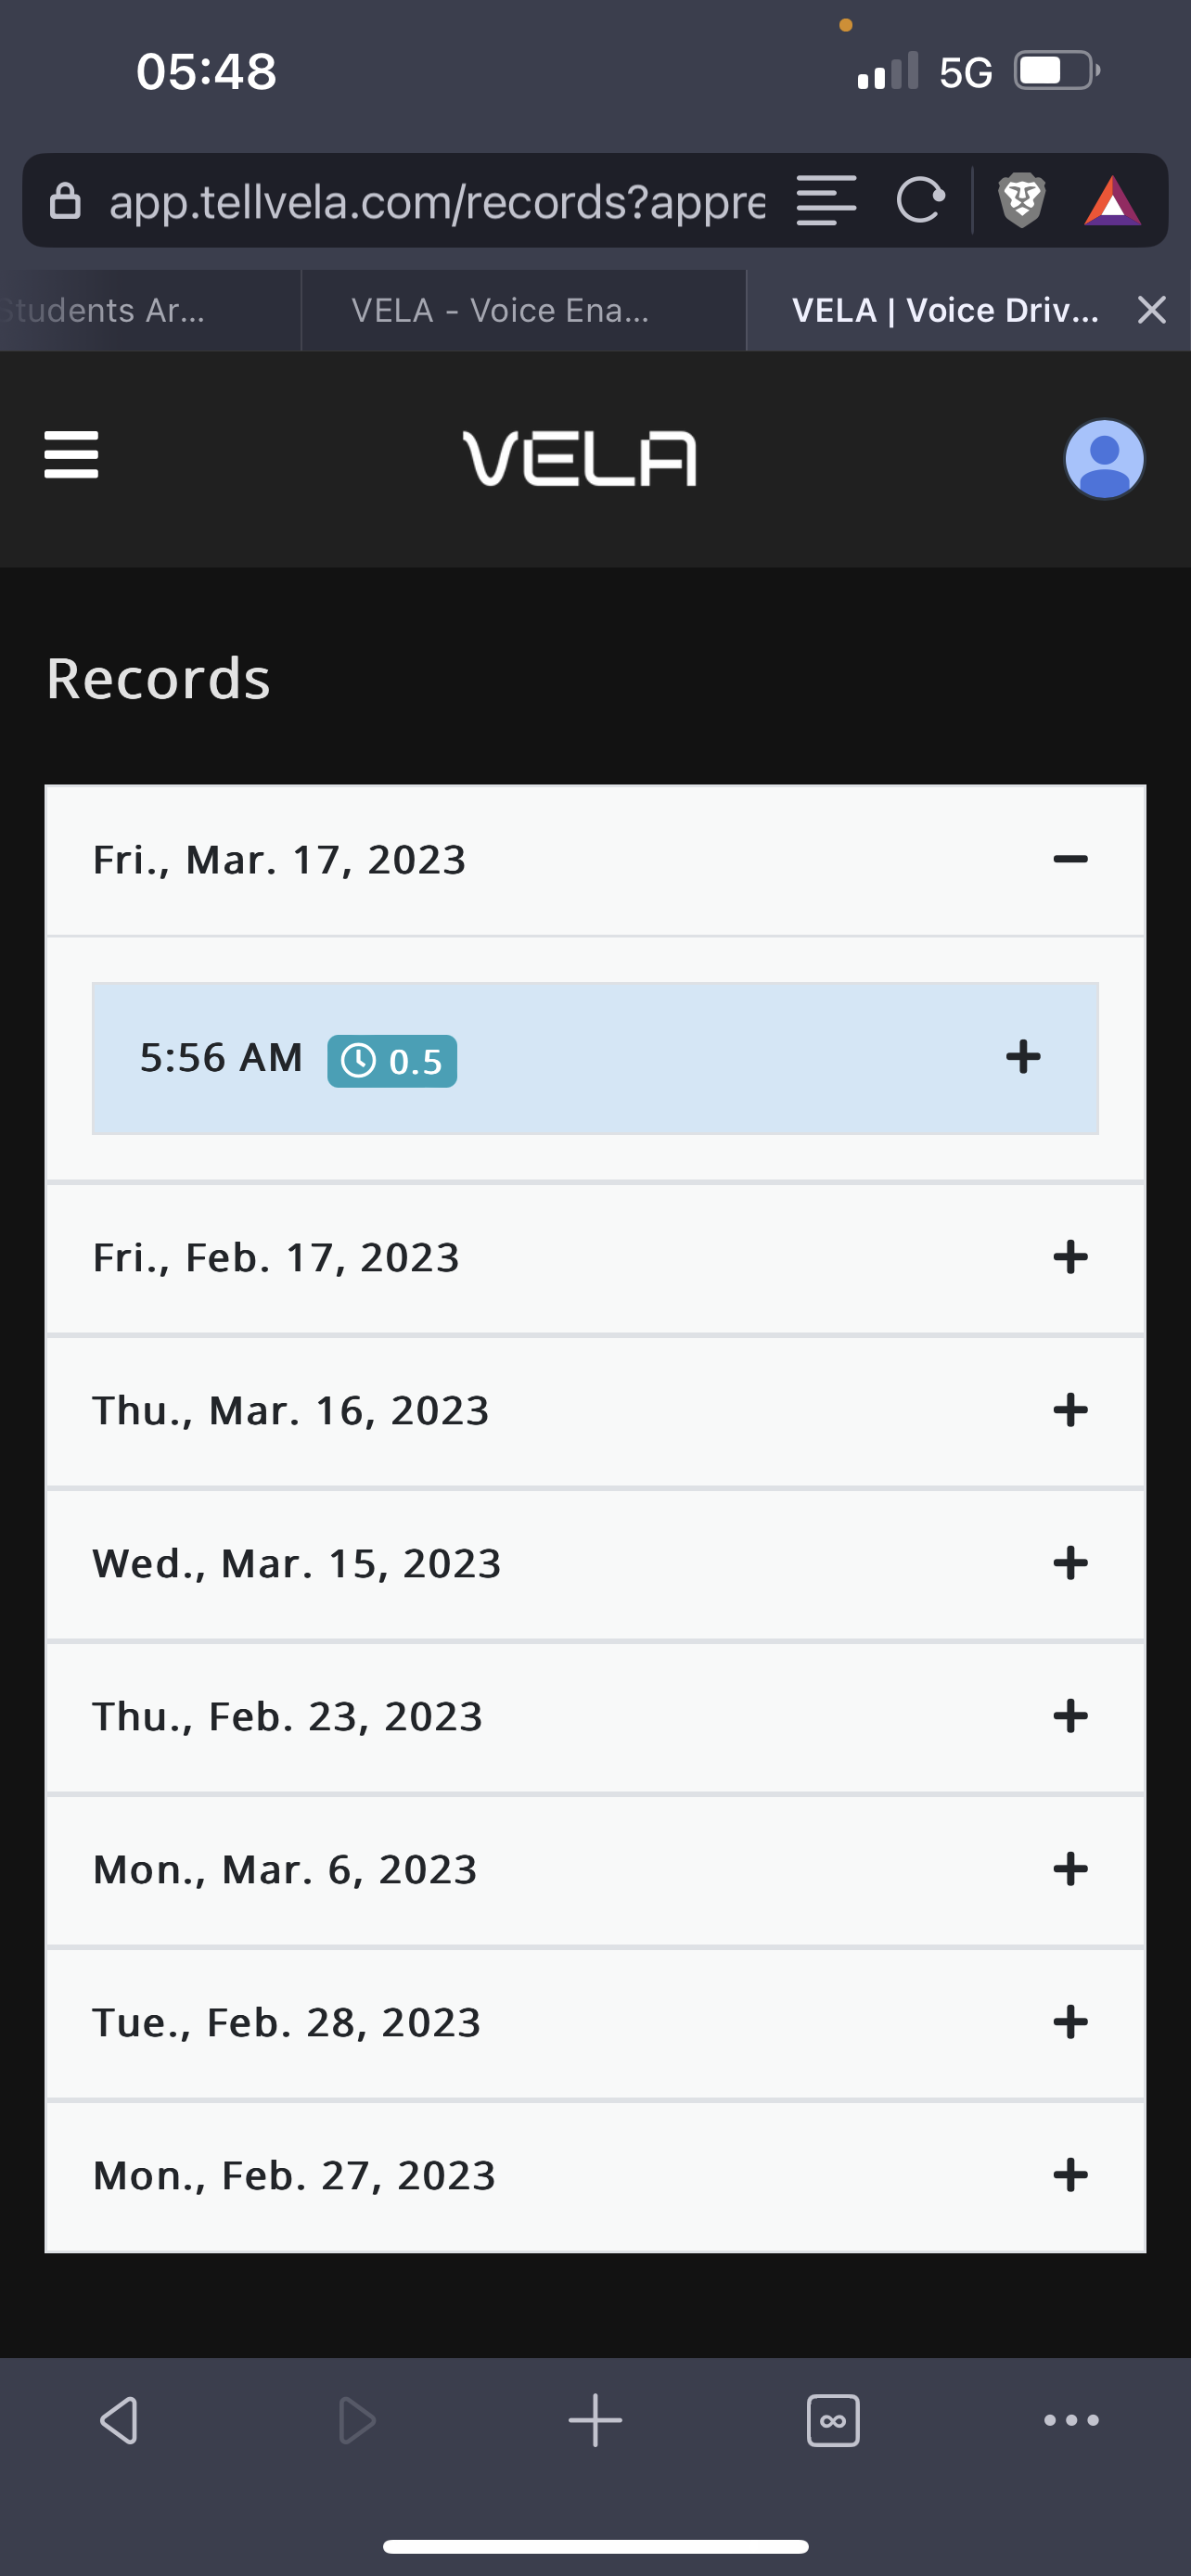Collapse the Fri., Mar. 17, 2023 section
The image size is (1191, 2576).
pyautogui.click(x=1070, y=859)
